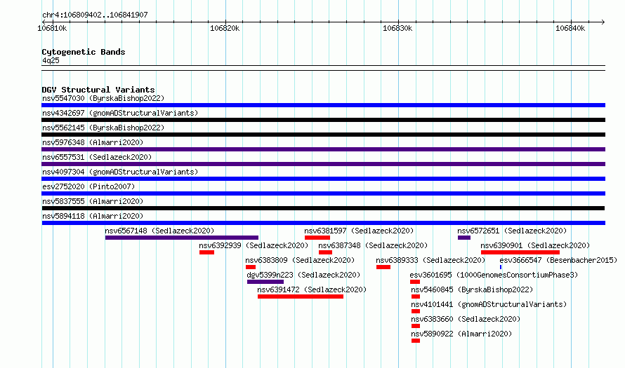This screenshot has height=368, width=625.
Task: Select the red feature bar of nsv6392939
Action: coord(207,252)
